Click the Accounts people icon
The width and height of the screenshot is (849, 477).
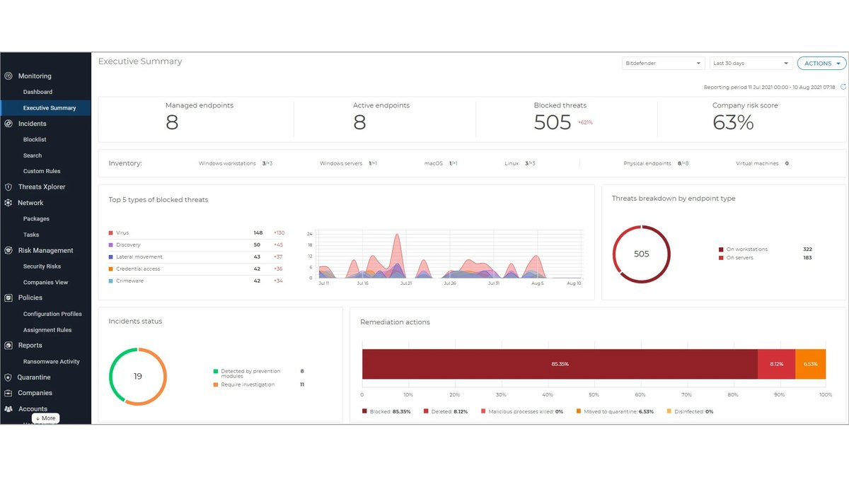click(x=8, y=408)
